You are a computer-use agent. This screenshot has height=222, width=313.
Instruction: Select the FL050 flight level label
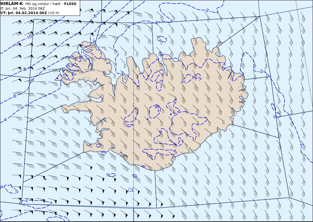[x=70, y=4]
